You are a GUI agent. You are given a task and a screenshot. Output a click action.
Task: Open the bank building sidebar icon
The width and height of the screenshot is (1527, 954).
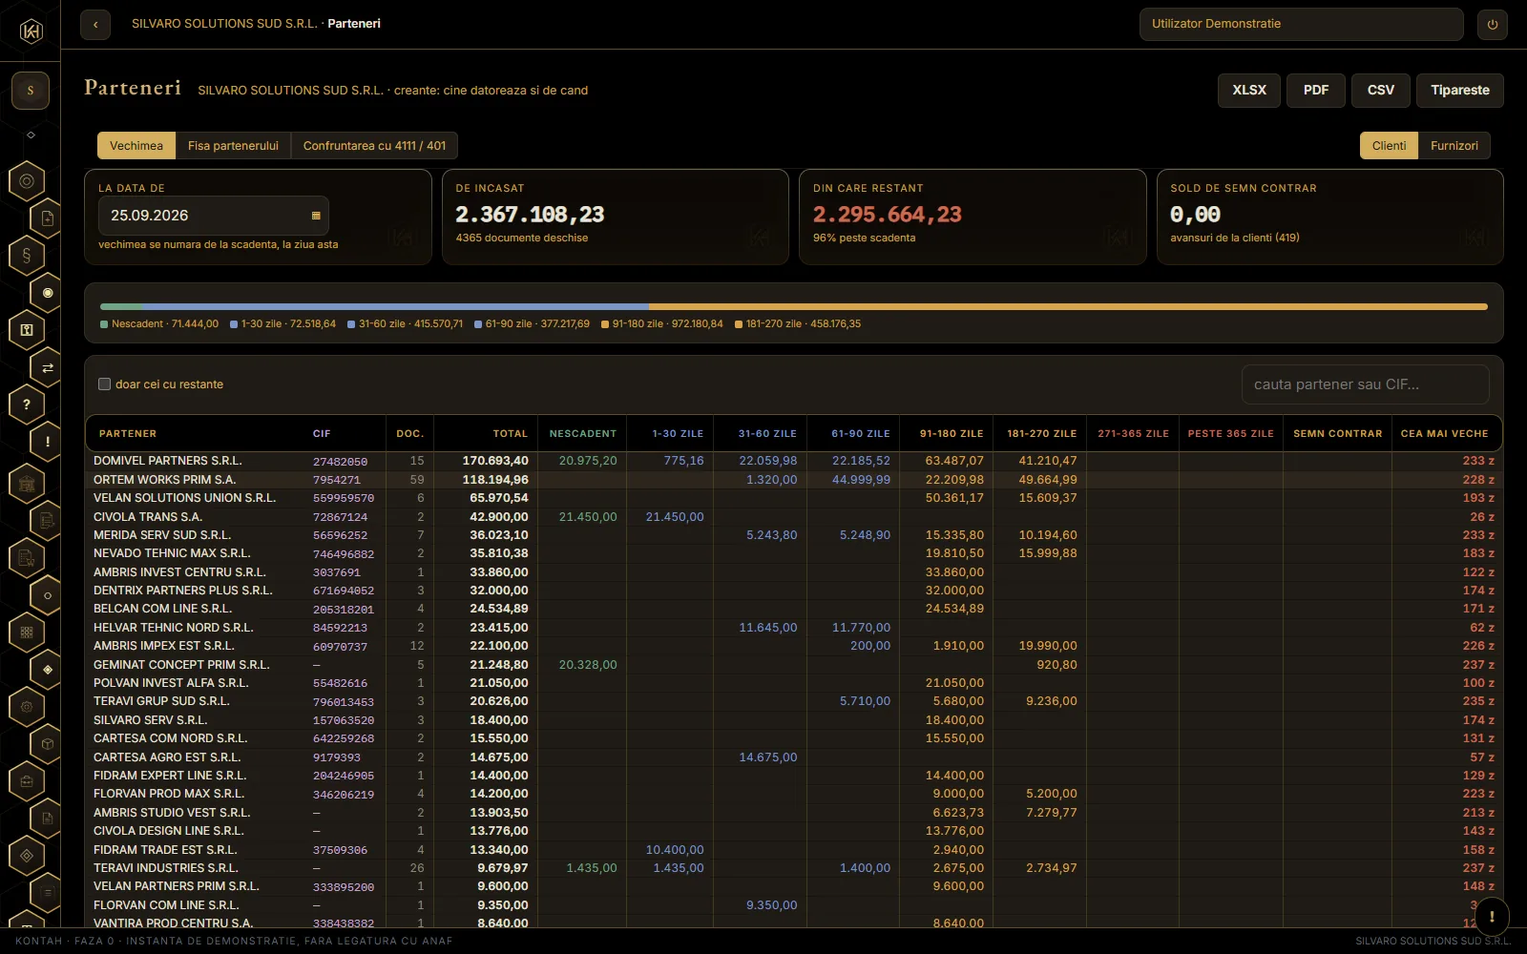click(x=27, y=484)
